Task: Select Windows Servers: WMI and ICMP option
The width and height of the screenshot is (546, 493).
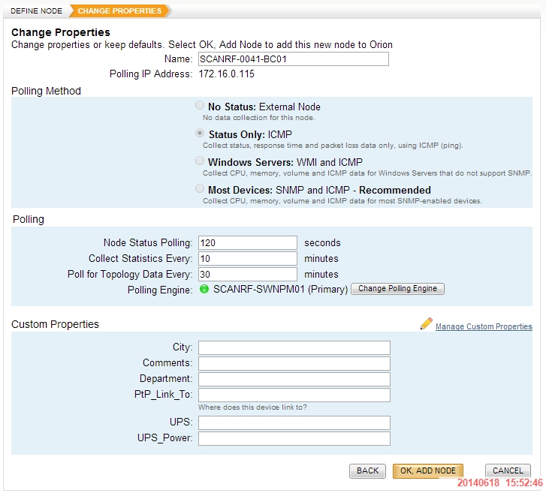Action: [x=200, y=161]
